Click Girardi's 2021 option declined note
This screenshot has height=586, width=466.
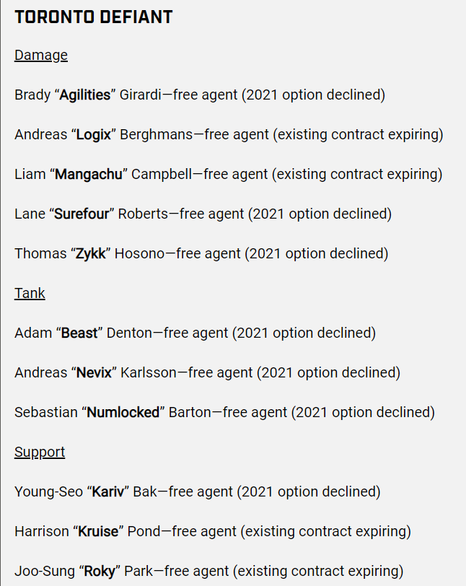314,95
